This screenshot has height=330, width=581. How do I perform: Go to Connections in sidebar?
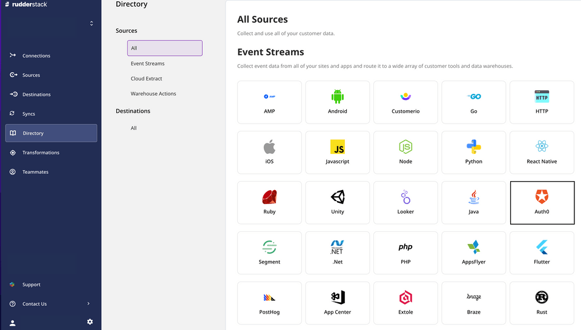[51, 56]
